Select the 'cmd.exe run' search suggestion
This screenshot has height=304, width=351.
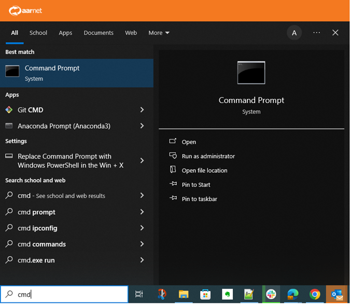coord(77,260)
